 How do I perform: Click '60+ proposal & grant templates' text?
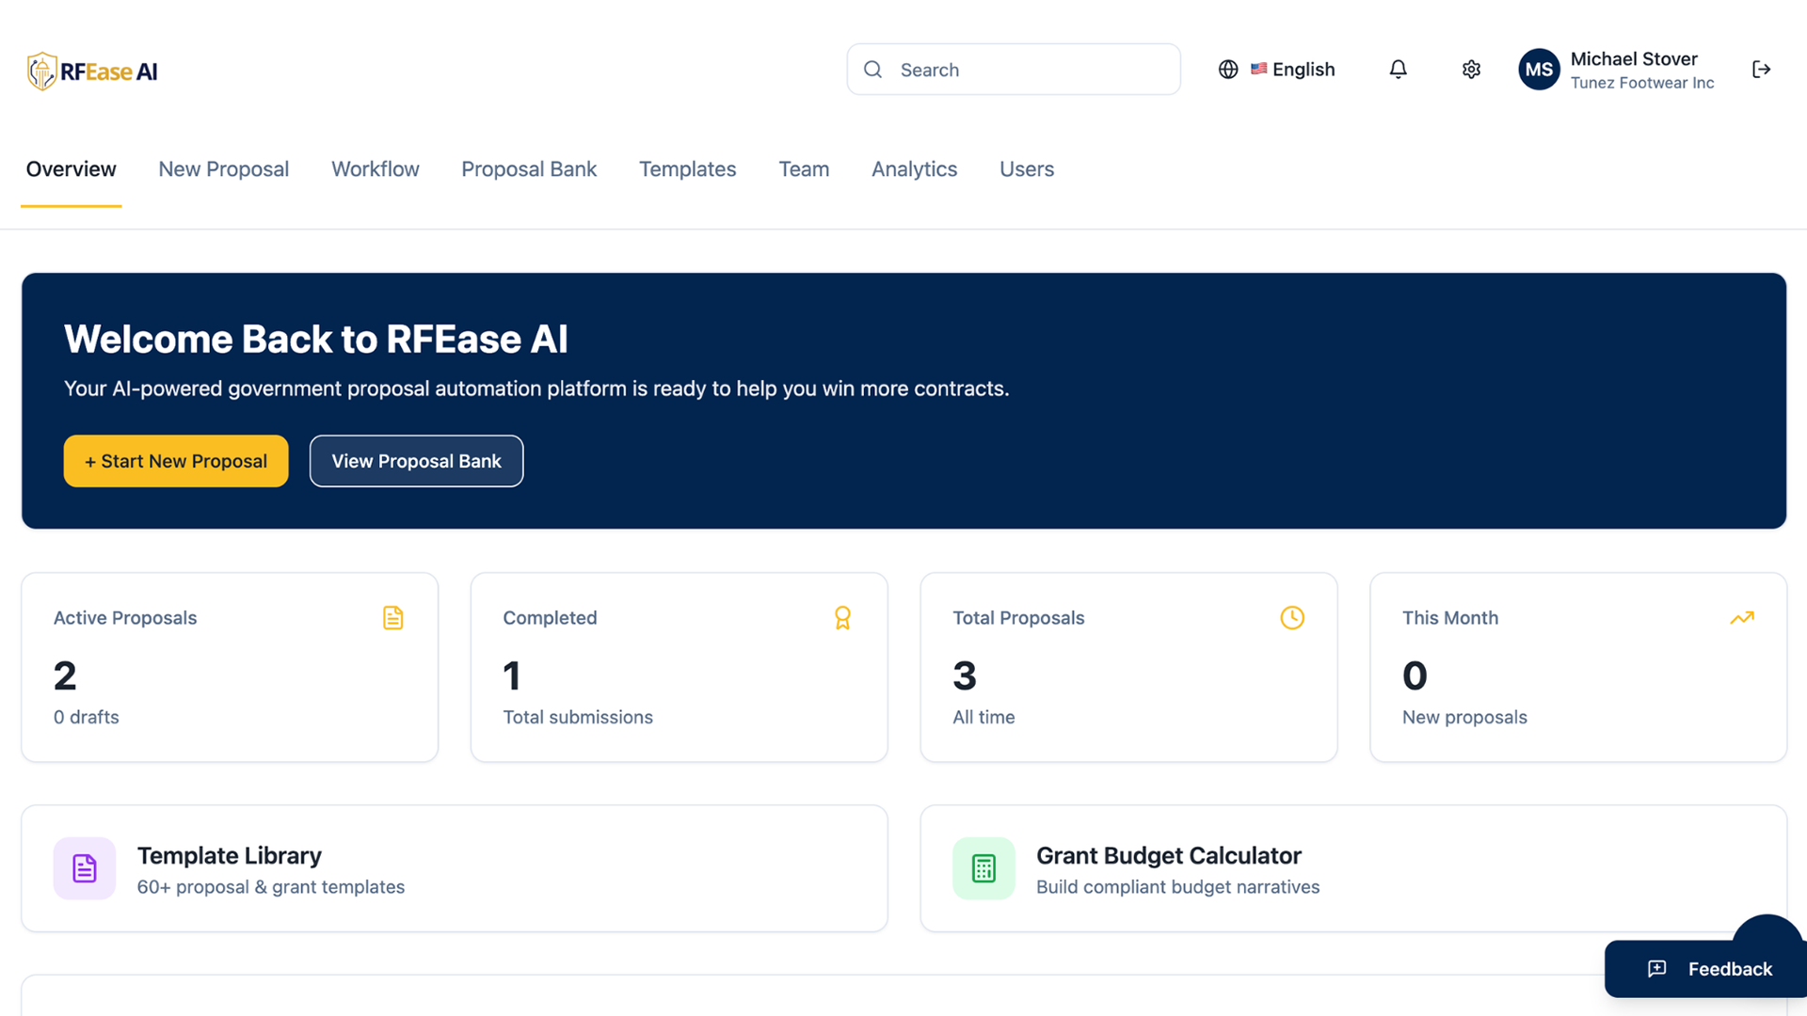tap(271, 887)
